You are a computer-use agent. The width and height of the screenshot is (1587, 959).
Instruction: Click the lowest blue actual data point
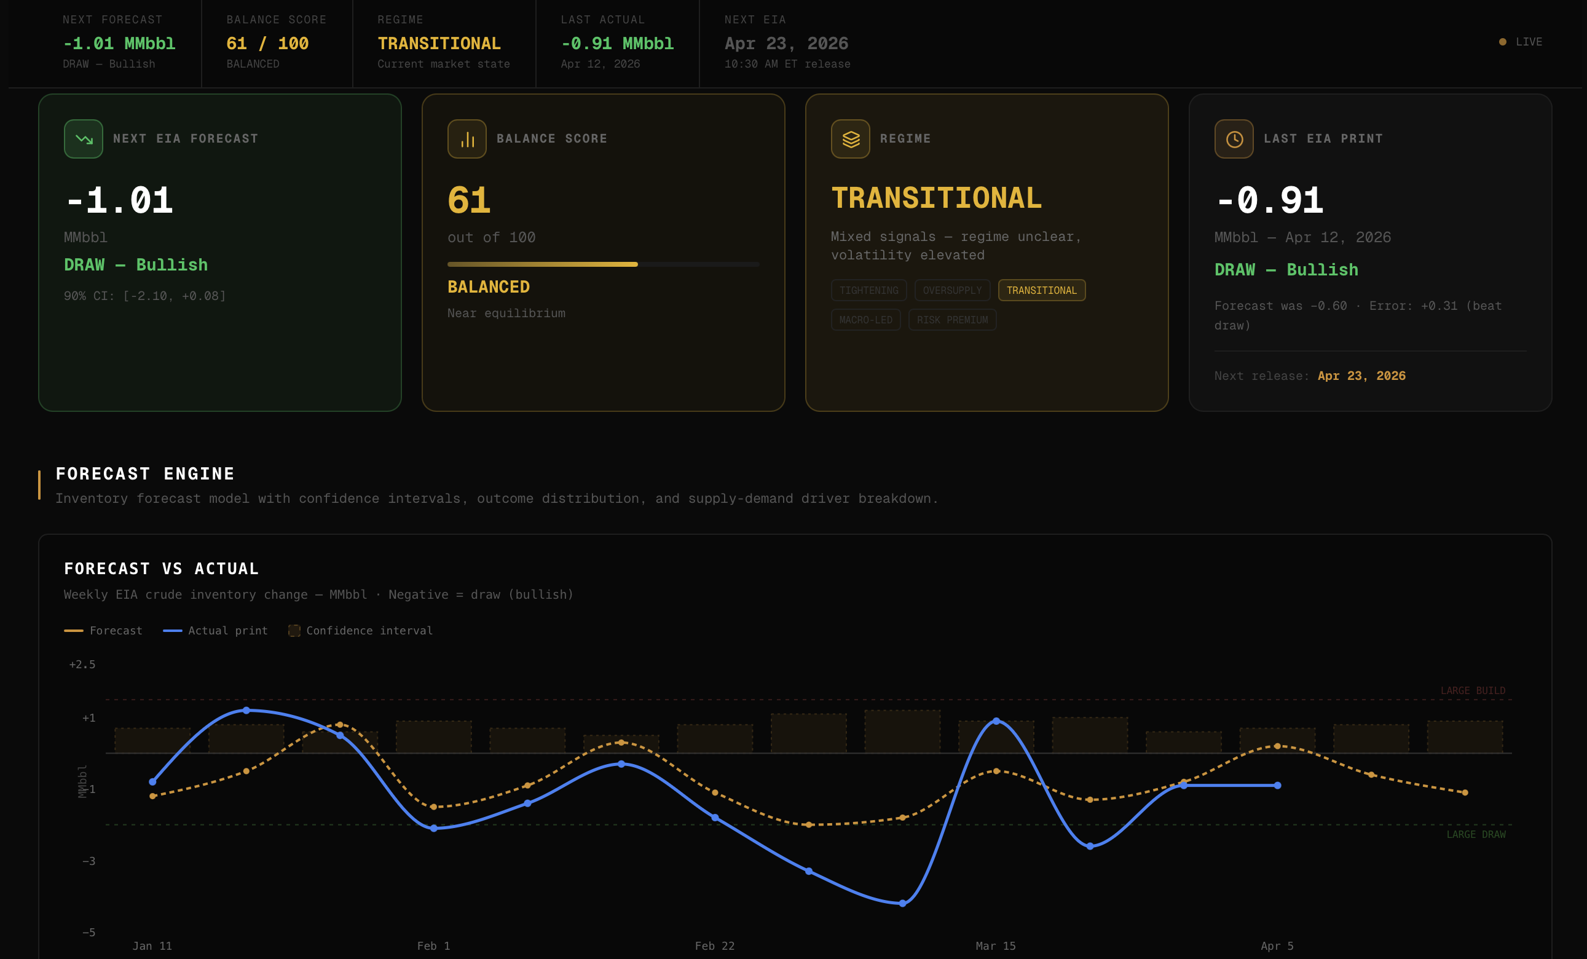click(x=902, y=904)
